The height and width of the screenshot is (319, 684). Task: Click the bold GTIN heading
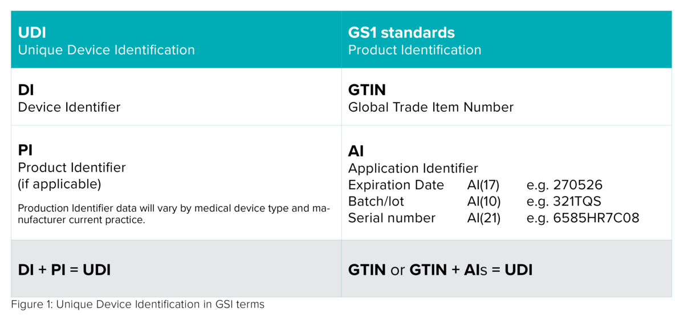click(x=367, y=90)
